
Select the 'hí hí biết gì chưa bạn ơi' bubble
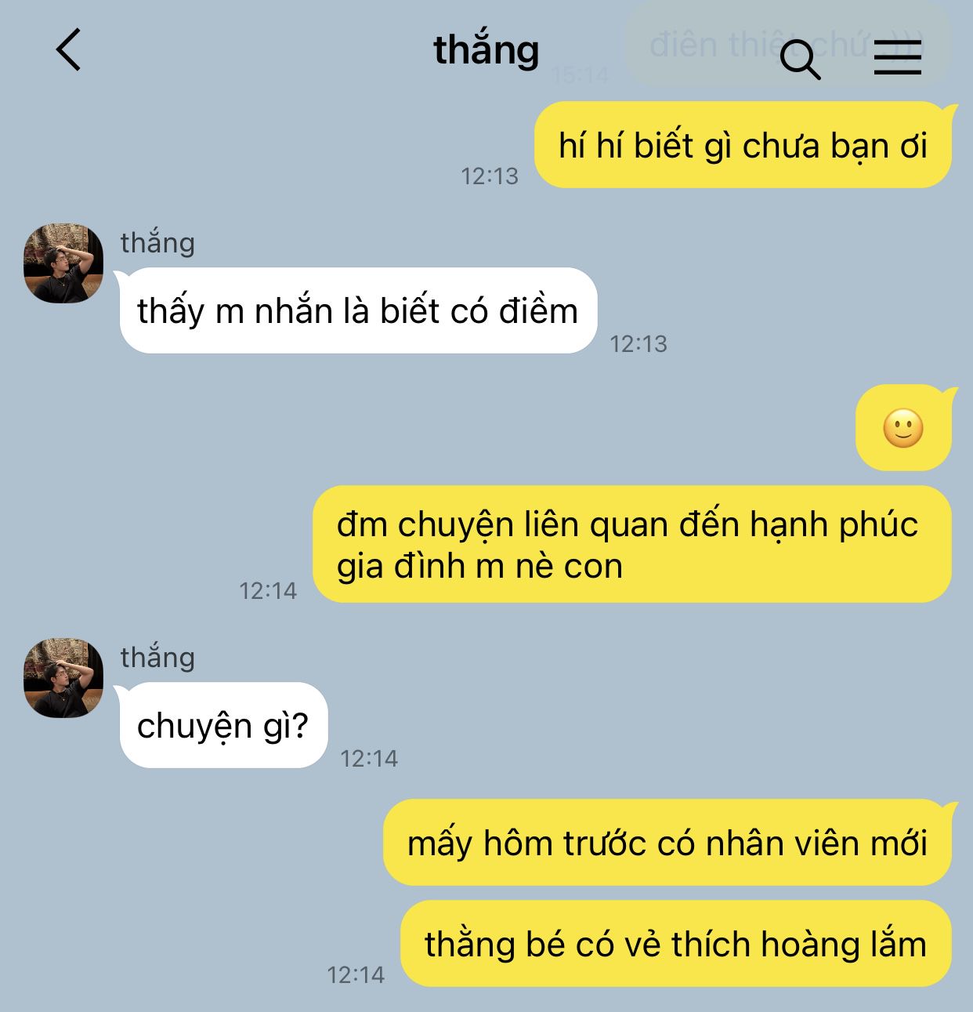point(743,145)
